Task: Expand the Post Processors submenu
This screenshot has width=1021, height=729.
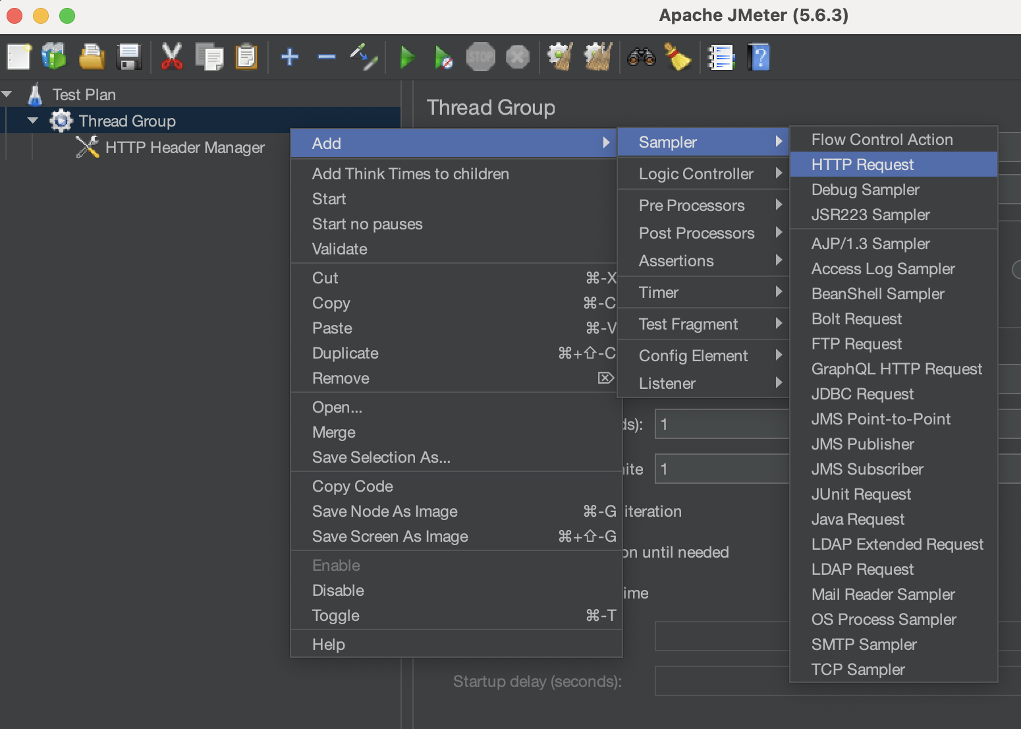Action: [702, 233]
